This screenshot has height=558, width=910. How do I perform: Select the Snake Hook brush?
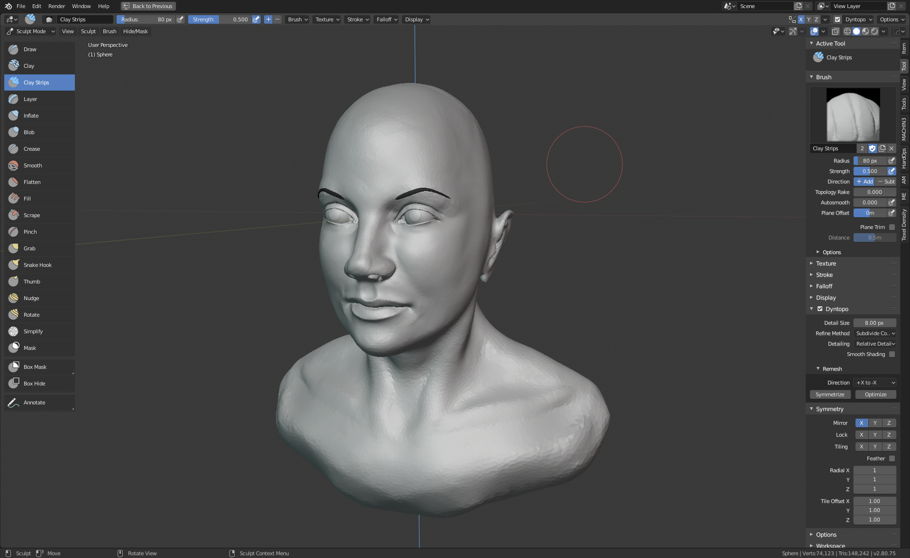pos(37,265)
